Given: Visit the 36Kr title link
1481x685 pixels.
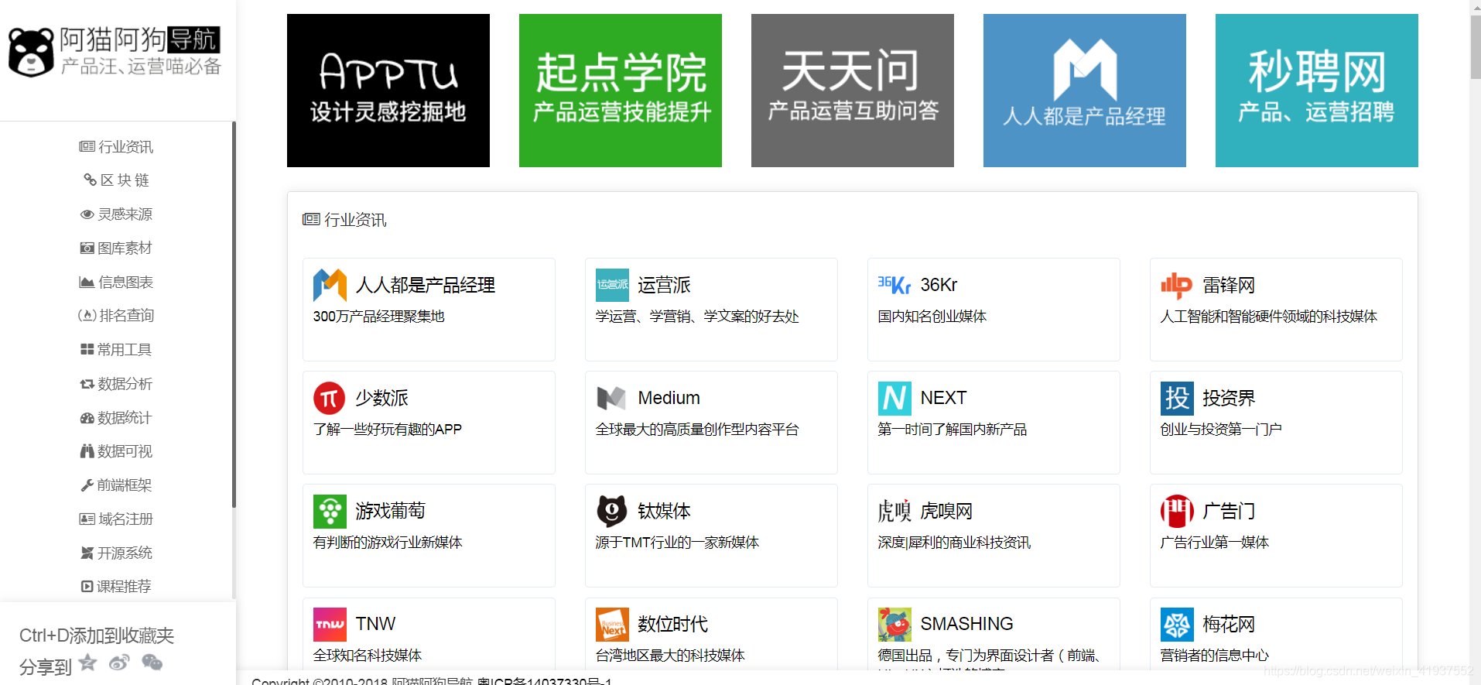Looking at the screenshot, I should (939, 286).
